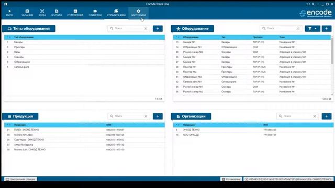Clear the search in Продукция panel

[x=146, y=116]
